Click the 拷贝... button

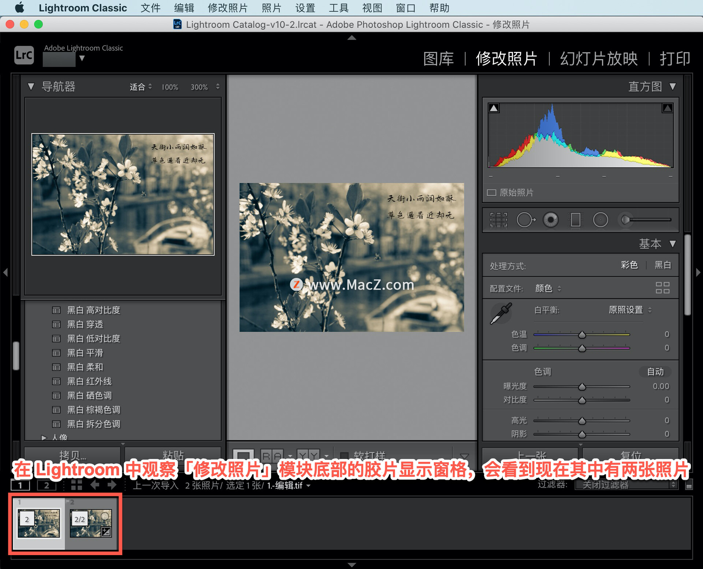coord(72,455)
